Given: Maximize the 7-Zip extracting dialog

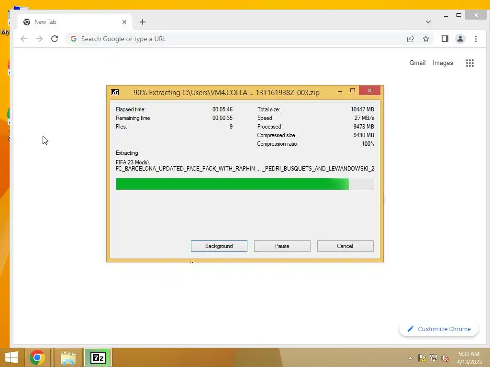Looking at the screenshot, I should 353,91.
